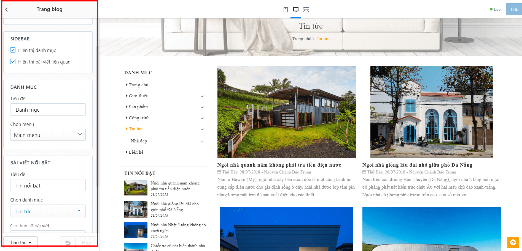Switch to full-width preview icon
522x251 pixels.
click(x=306, y=10)
